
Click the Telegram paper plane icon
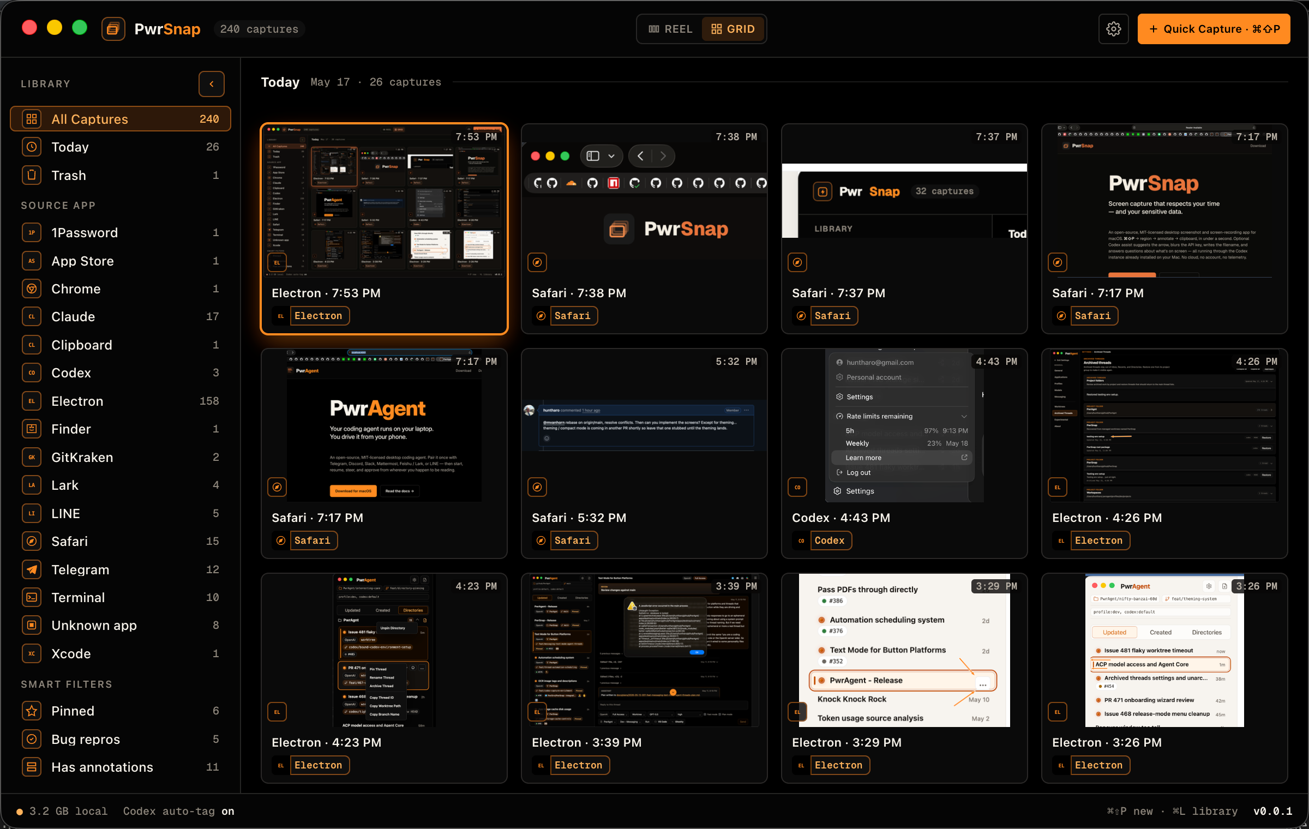click(32, 569)
